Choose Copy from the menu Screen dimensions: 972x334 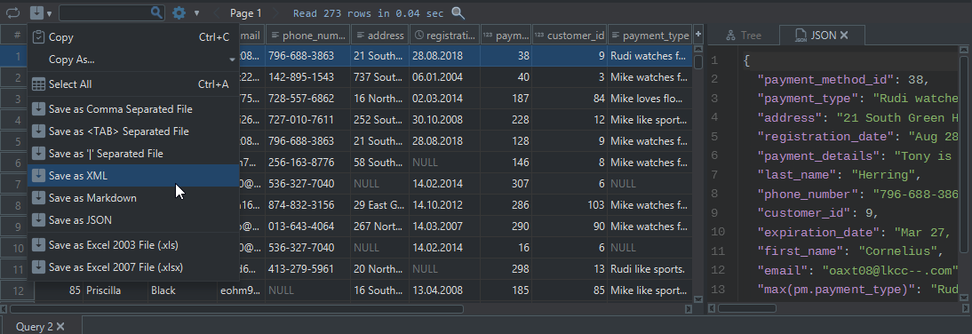click(x=133, y=37)
